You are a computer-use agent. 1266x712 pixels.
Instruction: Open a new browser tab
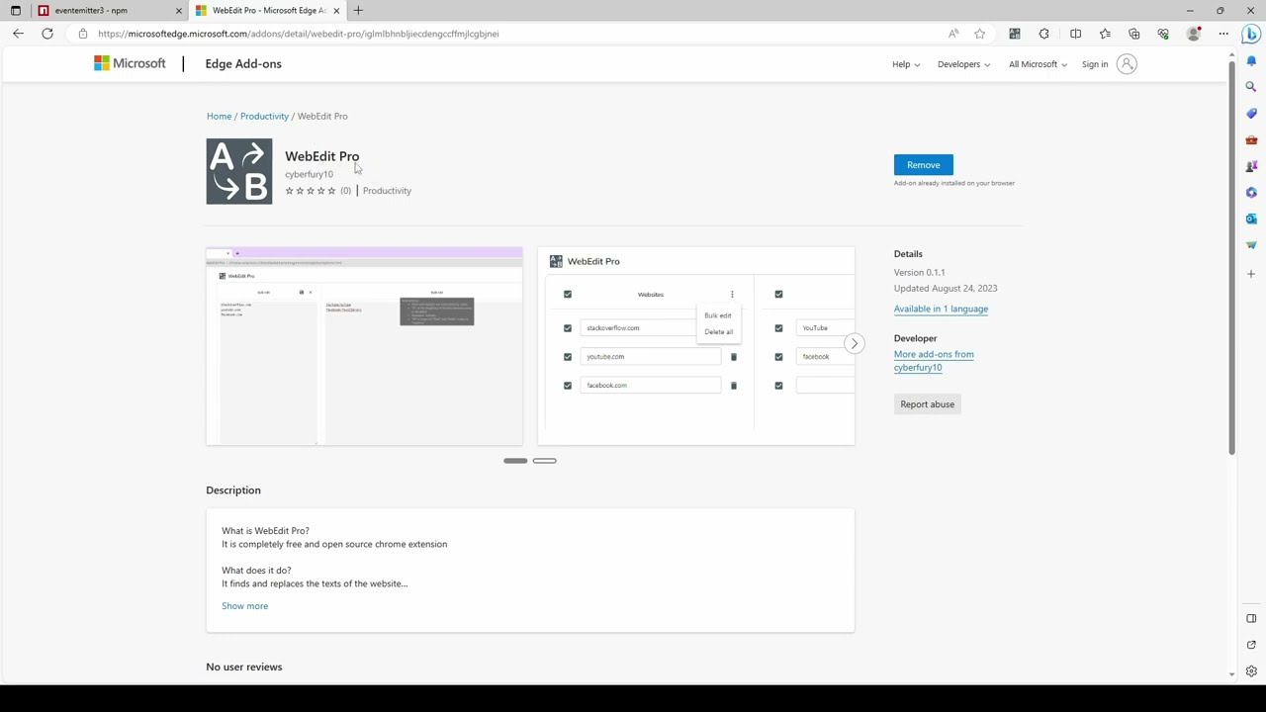358,10
